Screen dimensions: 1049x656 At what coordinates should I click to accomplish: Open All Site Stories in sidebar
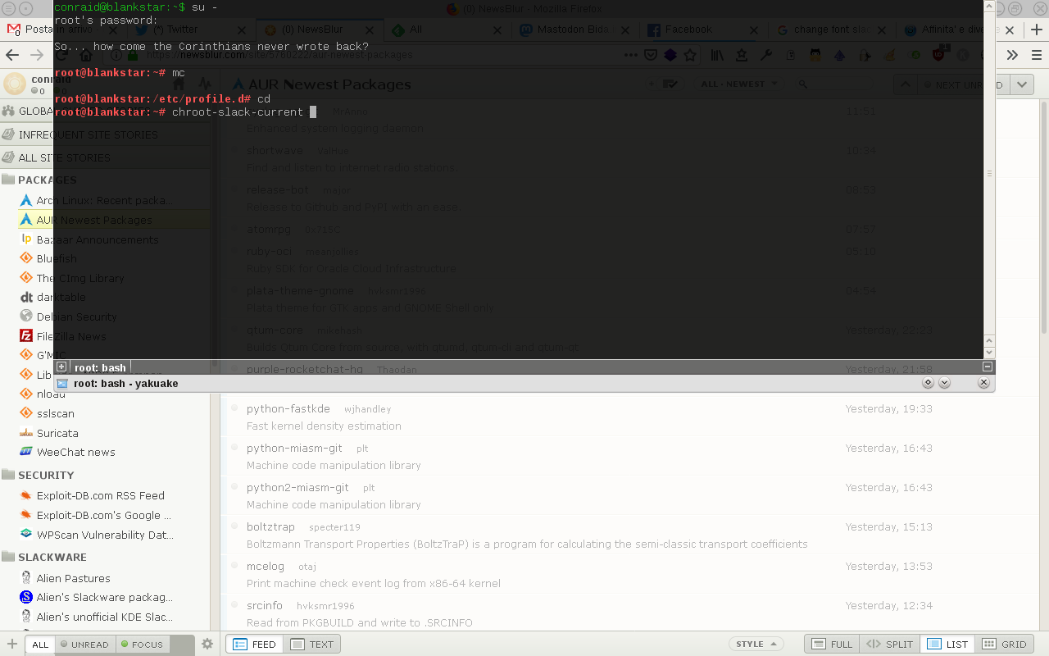pos(105,157)
